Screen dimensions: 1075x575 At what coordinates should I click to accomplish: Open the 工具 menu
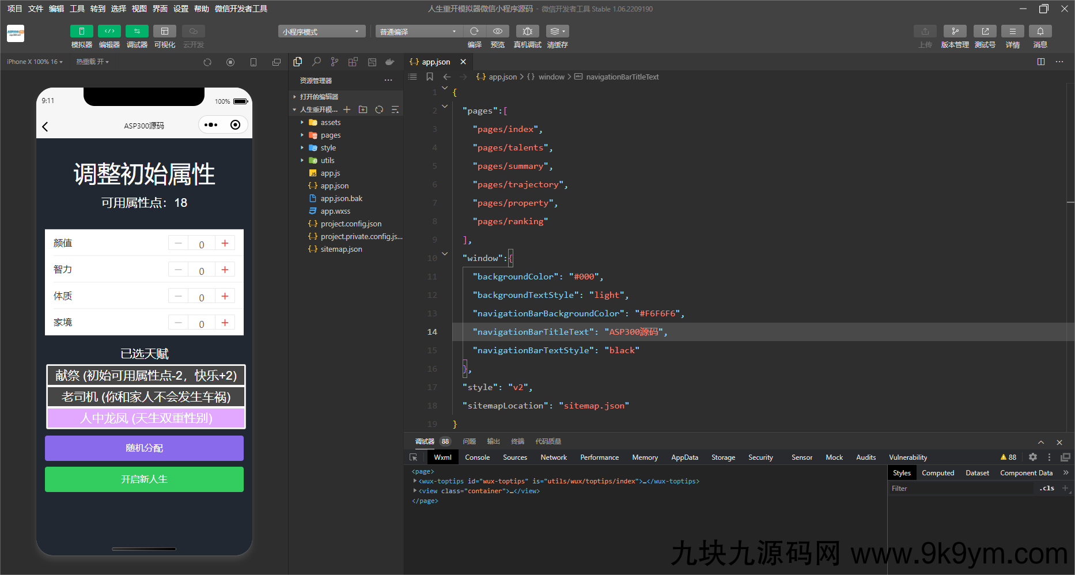tap(77, 9)
